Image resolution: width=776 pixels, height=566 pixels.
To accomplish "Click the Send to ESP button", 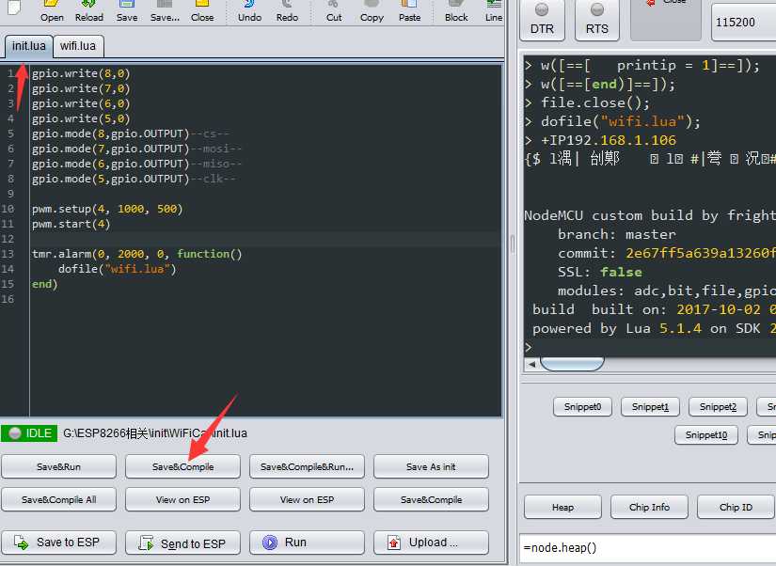I will [x=183, y=542].
